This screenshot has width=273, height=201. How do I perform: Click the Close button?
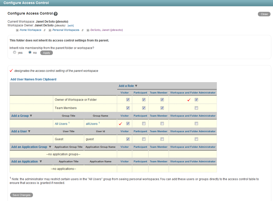264,14
